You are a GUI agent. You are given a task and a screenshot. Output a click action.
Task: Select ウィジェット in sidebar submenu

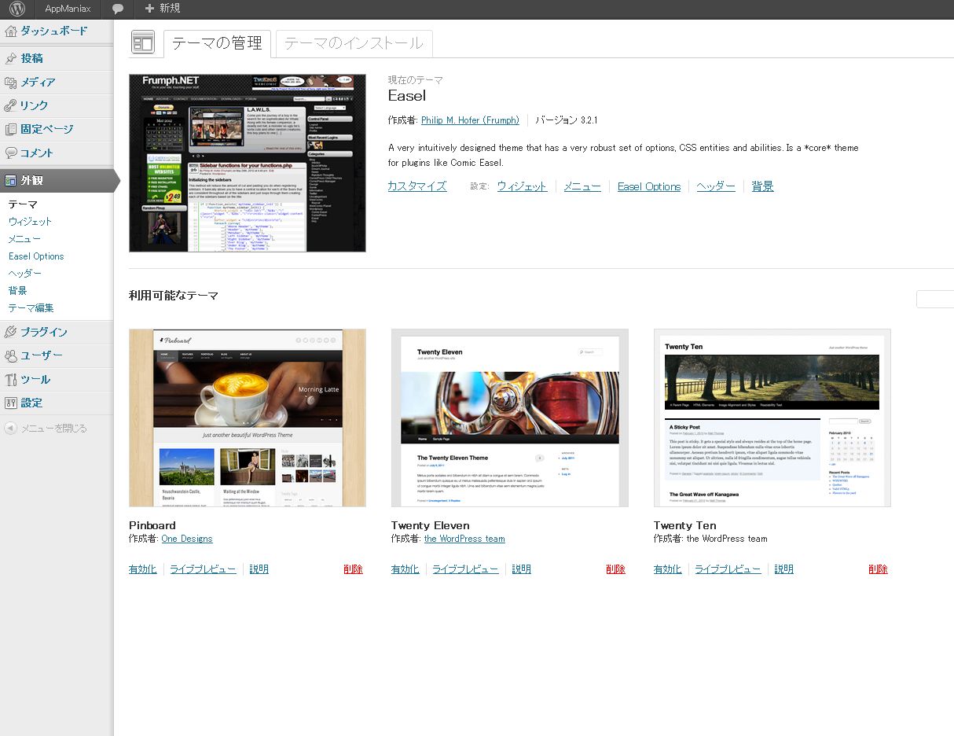coord(30,222)
